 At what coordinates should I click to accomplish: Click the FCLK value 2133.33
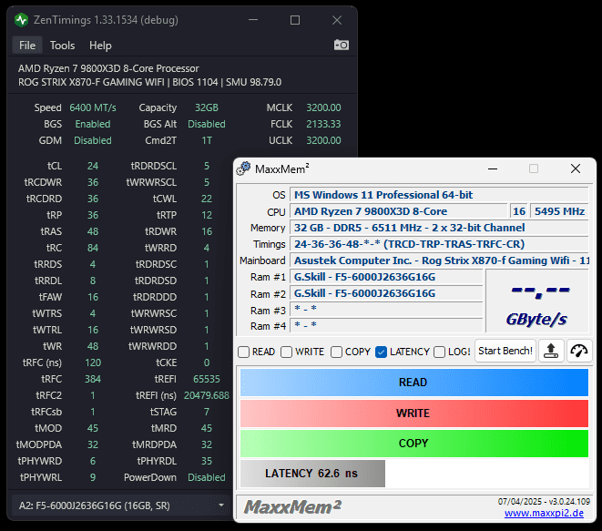[x=323, y=124]
